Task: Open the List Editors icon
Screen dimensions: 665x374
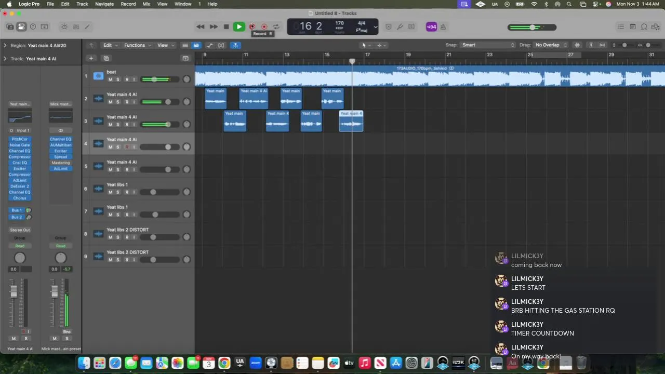Action: click(621, 26)
